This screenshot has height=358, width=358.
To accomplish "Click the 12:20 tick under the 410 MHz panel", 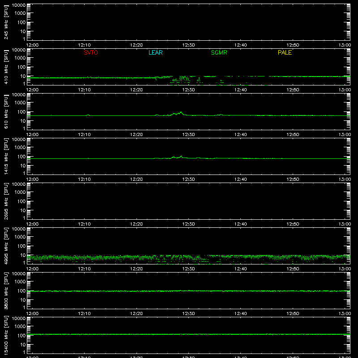I will (x=136, y=90).
